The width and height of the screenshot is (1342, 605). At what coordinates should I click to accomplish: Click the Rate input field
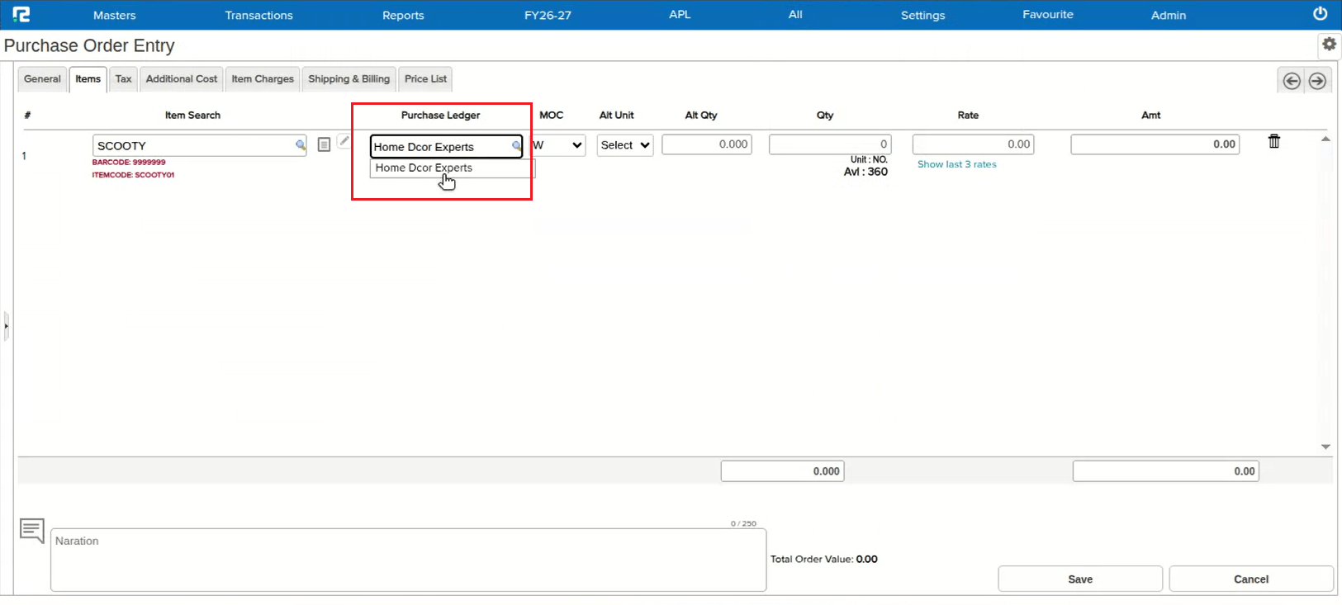tap(974, 144)
